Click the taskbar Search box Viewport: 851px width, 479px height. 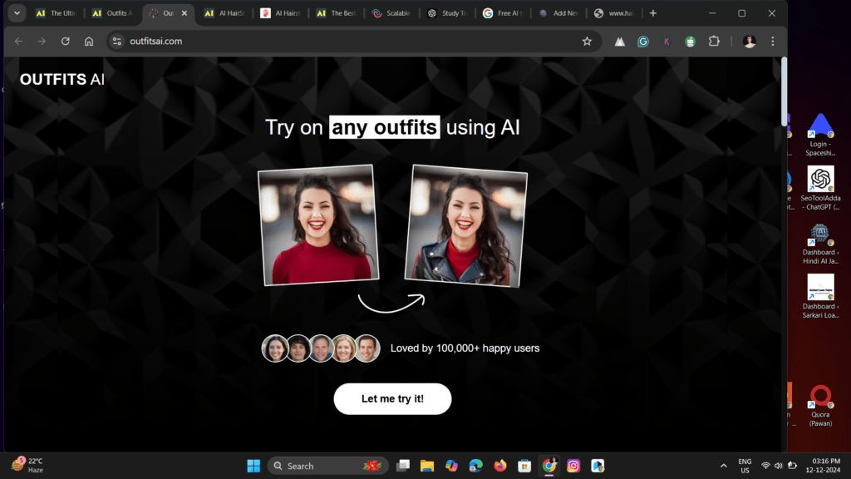point(327,466)
